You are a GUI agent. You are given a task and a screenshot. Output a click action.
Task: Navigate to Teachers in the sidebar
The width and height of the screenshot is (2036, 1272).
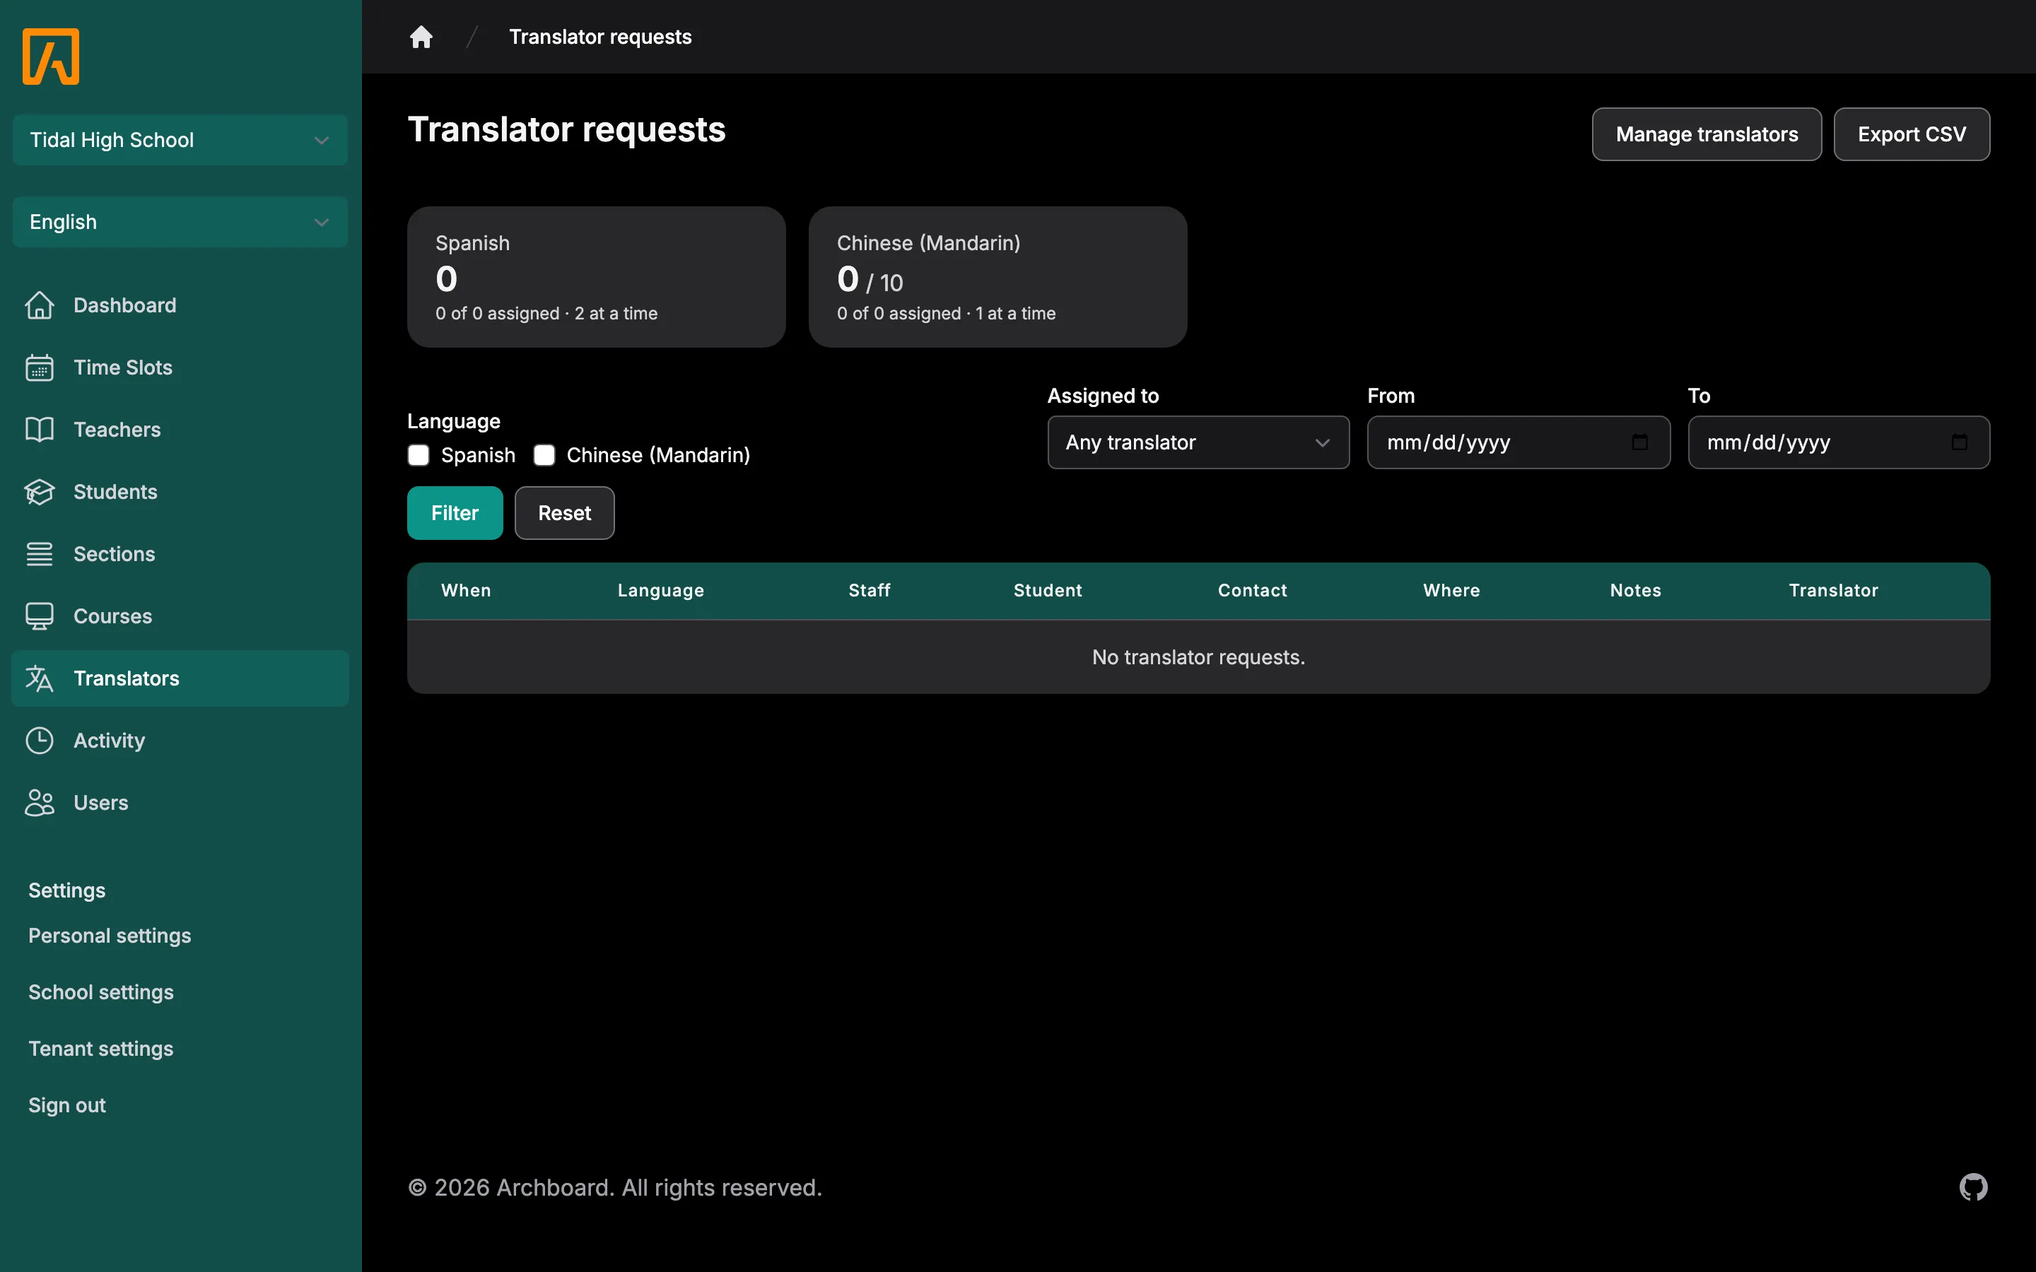[180, 430]
